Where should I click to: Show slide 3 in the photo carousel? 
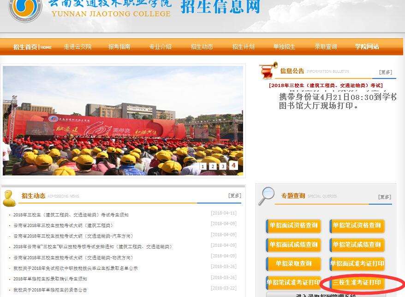223,166
